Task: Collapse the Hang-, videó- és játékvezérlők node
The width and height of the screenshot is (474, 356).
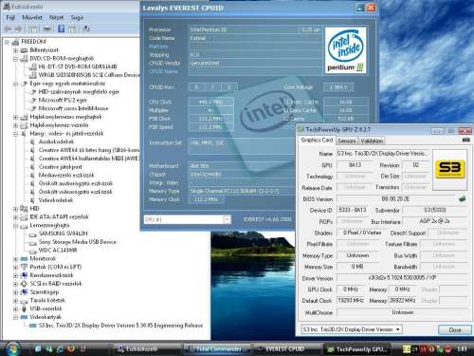Action: [x=15, y=134]
